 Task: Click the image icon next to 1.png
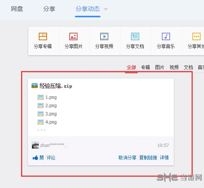[x=41, y=97]
